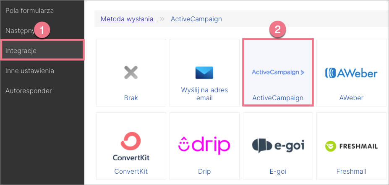This screenshot has height=185, width=389.
Task: Select the ActiveCampaign logo tile
Action: coord(278,72)
